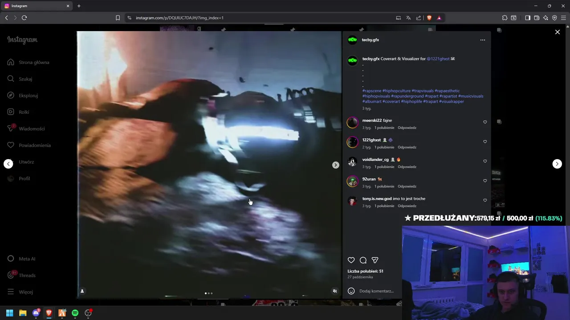Close the Instagram browser tab
Viewport: 570px width, 320px height.
68,6
